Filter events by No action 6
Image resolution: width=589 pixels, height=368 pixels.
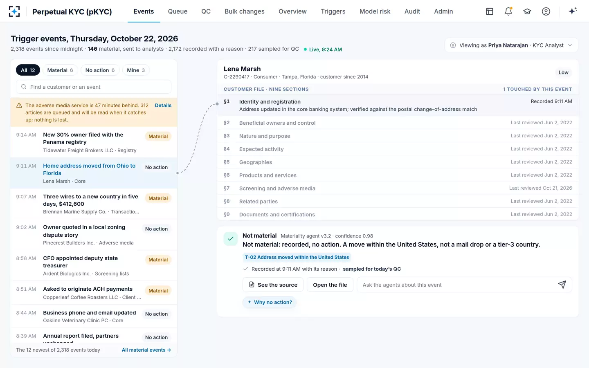click(100, 70)
